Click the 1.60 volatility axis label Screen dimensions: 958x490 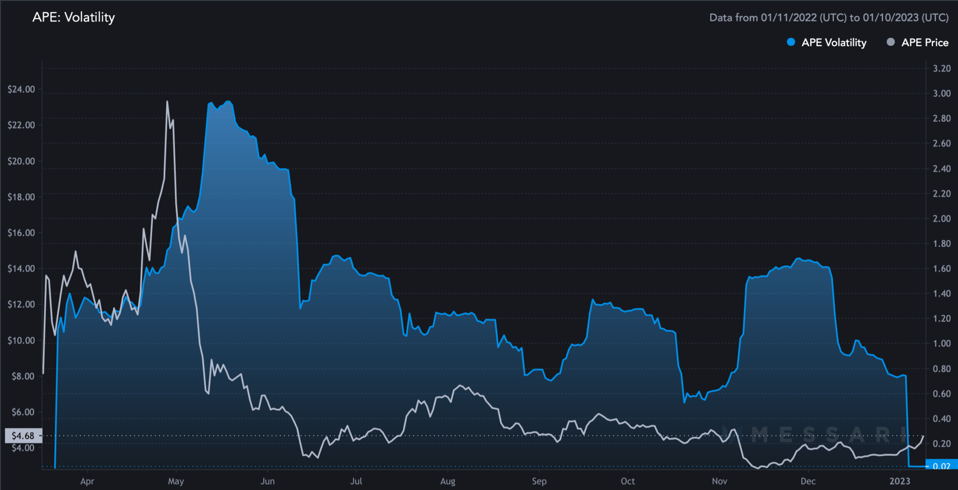point(942,269)
